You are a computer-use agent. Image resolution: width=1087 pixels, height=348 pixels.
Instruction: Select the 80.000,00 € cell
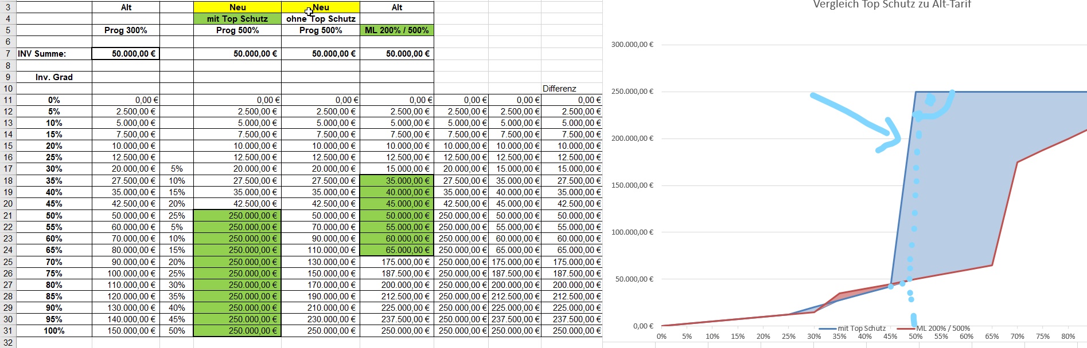(x=126, y=250)
